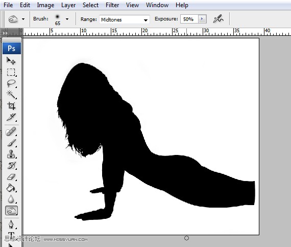Click the Exposure 50% input field
Viewport: 291px width, 247px height.
(189, 19)
